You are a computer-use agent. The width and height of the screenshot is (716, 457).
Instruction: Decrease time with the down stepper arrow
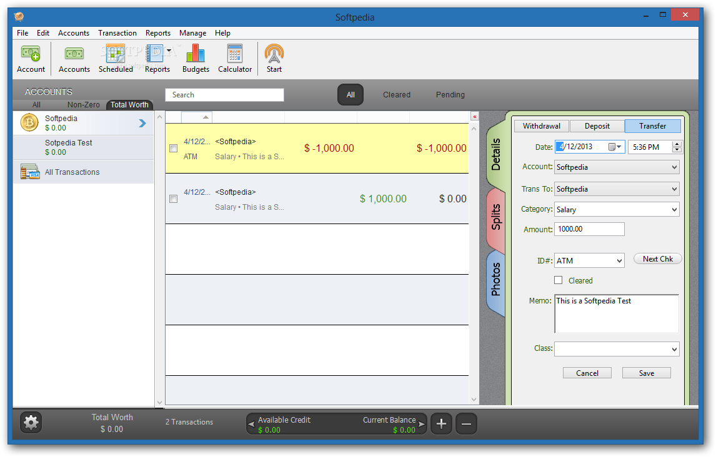click(677, 150)
